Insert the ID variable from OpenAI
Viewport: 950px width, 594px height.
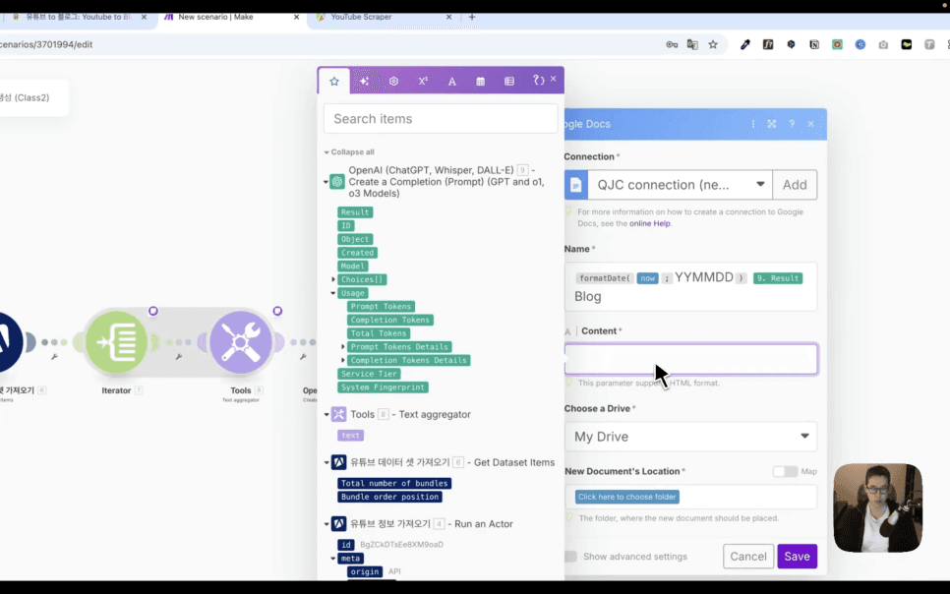[x=346, y=225]
